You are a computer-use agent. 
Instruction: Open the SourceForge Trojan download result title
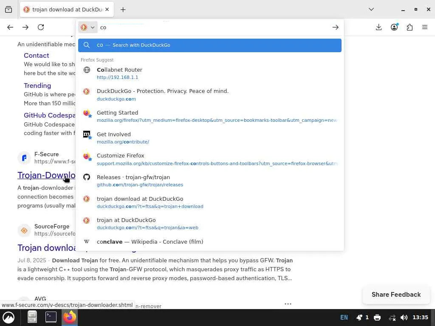pos(46,247)
